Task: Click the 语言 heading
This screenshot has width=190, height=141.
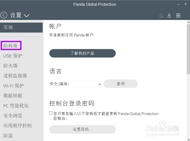Action: point(55,71)
